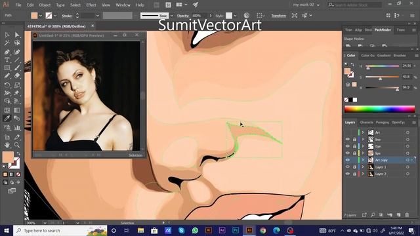Select the Paintbrush tool

click(x=17, y=68)
